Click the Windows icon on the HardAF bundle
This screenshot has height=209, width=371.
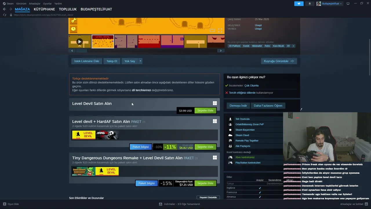pos(215,121)
